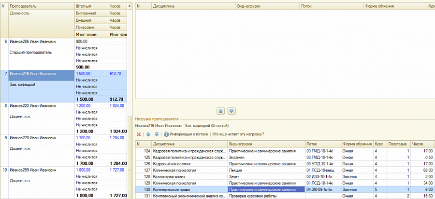Click the upper table Вид нагрузки column header

[x=268, y=6]
